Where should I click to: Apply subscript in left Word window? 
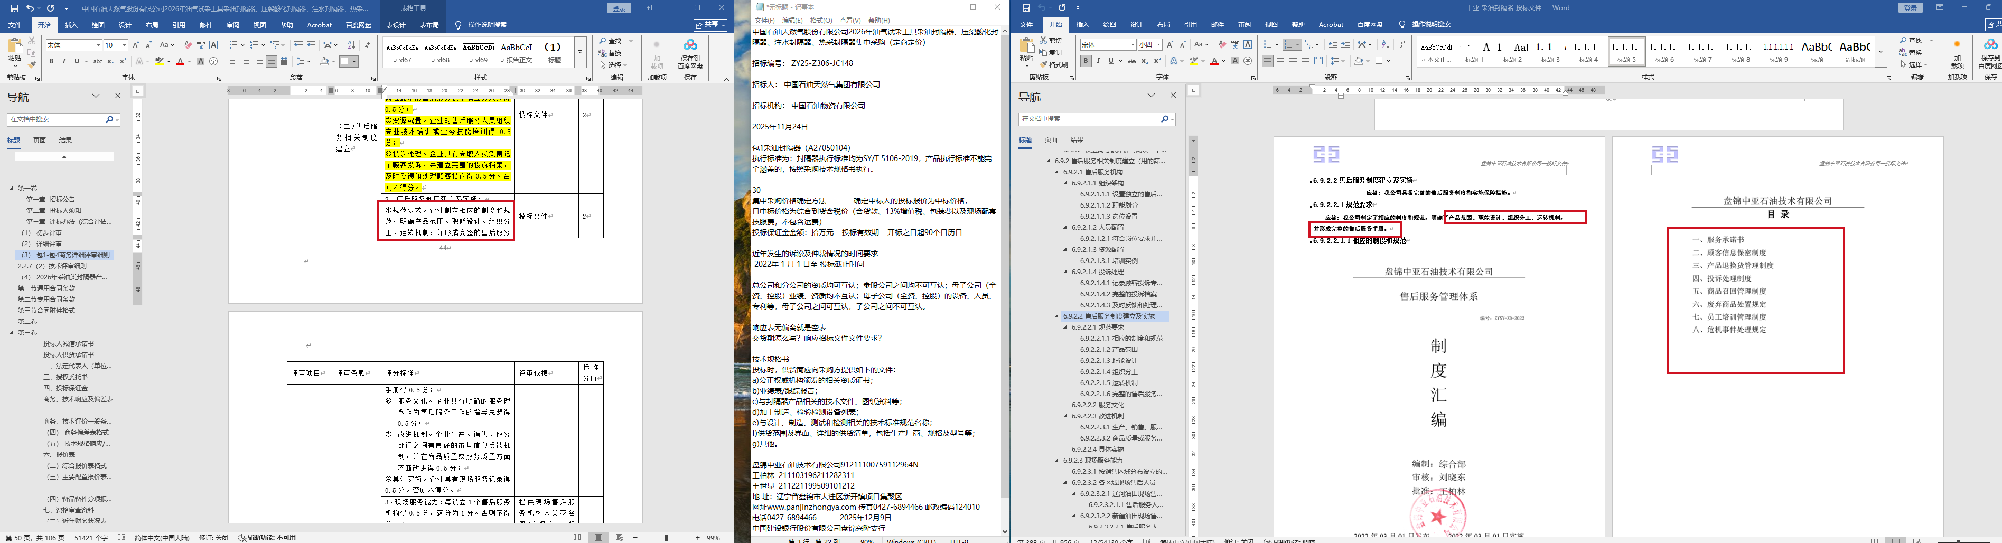coord(110,61)
